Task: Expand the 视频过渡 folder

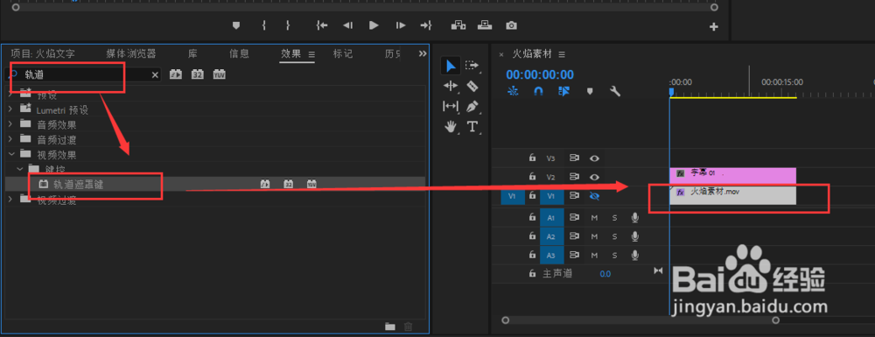Action: point(10,200)
